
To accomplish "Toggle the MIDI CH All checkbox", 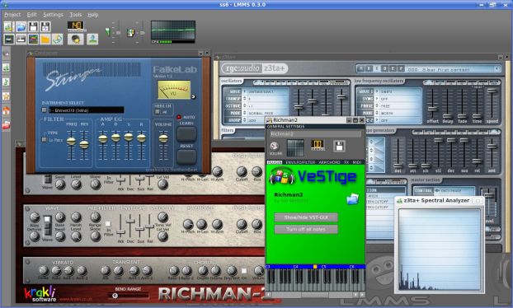I will tap(158, 112).
